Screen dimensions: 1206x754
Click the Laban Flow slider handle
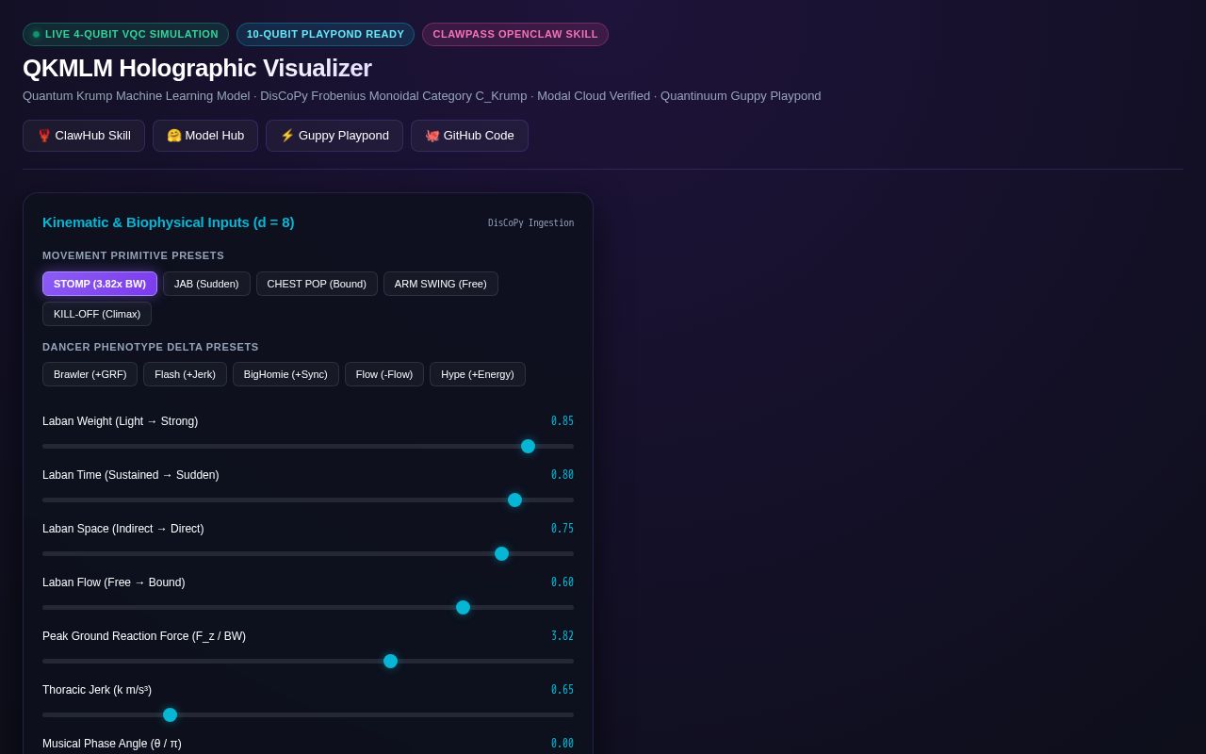(463, 607)
